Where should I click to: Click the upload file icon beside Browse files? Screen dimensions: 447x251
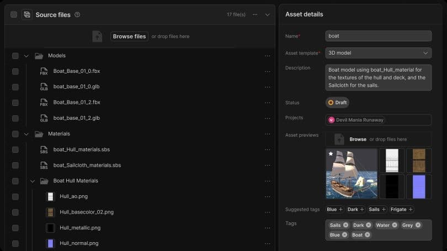pos(97,36)
